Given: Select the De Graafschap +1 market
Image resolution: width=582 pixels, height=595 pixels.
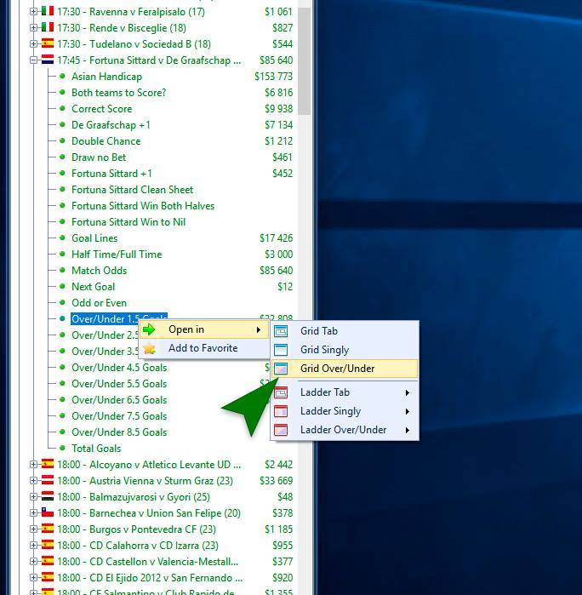Looking at the screenshot, I should pos(111,125).
